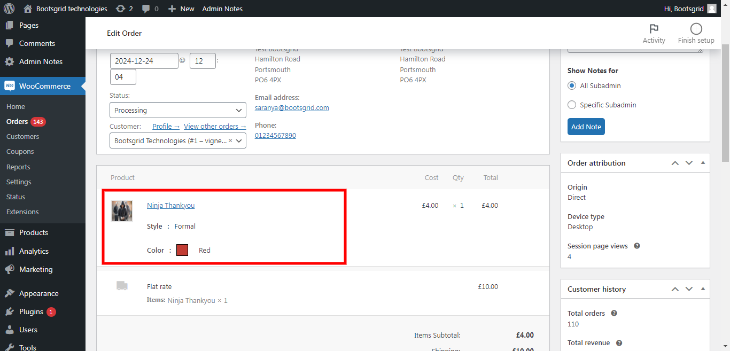This screenshot has height=351, width=730.
Task: Click the Appearance brush icon
Action: 9,293
